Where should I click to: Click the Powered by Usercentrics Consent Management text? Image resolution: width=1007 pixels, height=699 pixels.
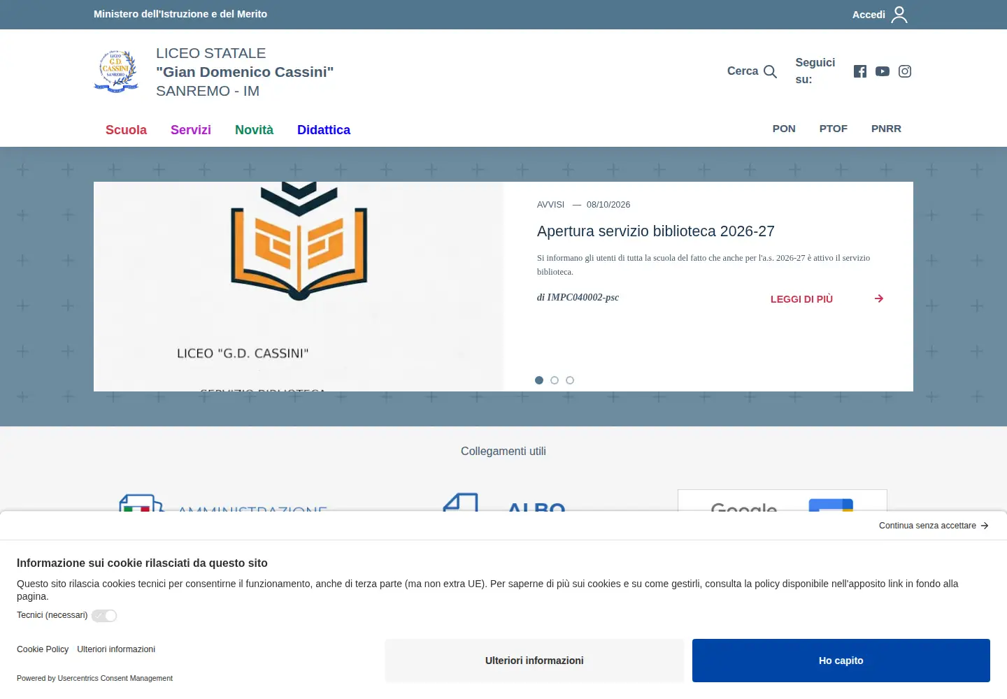click(94, 678)
